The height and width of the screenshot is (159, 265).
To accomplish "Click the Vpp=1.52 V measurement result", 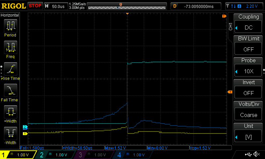I will click(x=211, y=148).
